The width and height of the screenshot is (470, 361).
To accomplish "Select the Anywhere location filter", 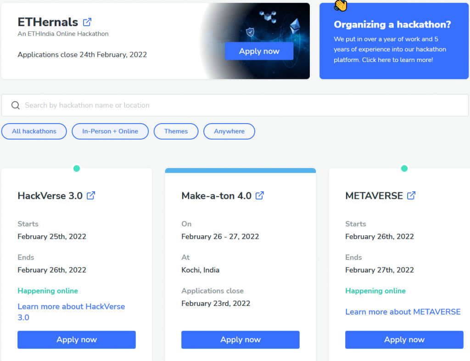I will 229,131.
